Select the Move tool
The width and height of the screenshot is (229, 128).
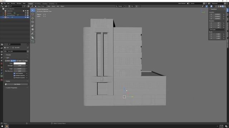33,18
